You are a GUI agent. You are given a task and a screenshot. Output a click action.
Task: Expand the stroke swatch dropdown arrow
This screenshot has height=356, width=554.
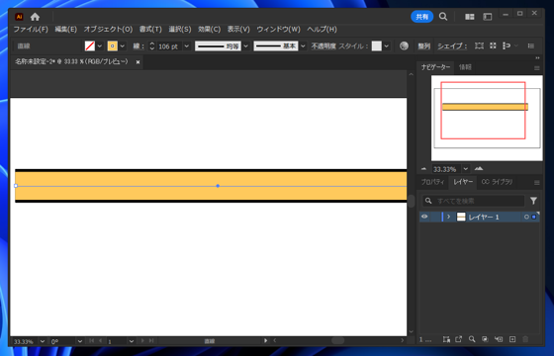123,45
